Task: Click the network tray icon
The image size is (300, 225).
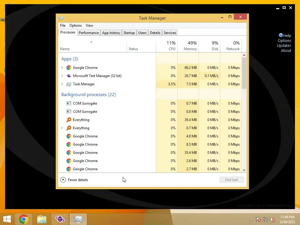Action: [265, 219]
